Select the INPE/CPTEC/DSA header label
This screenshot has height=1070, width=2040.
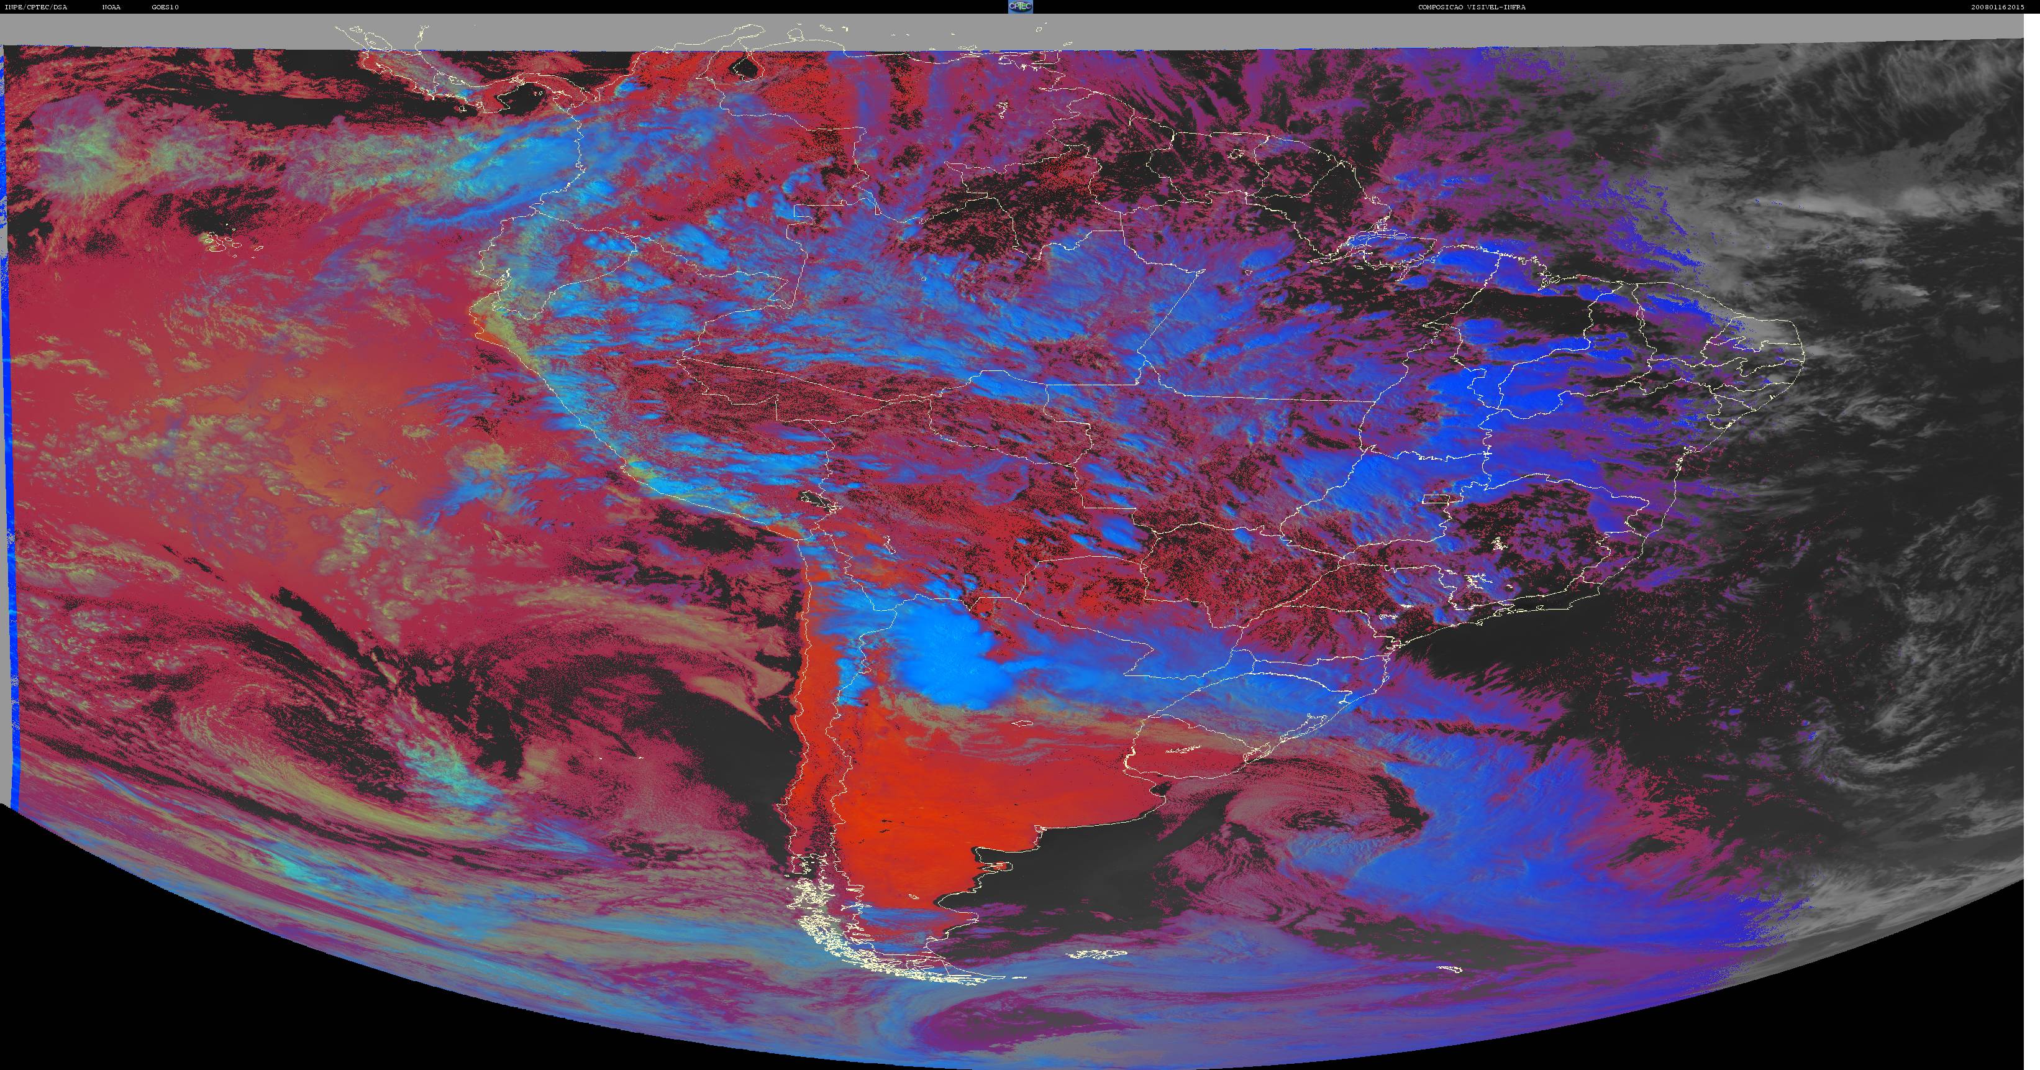coord(38,7)
